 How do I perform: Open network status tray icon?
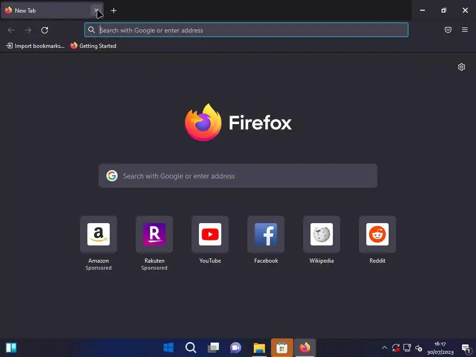[x=407, y=348]
